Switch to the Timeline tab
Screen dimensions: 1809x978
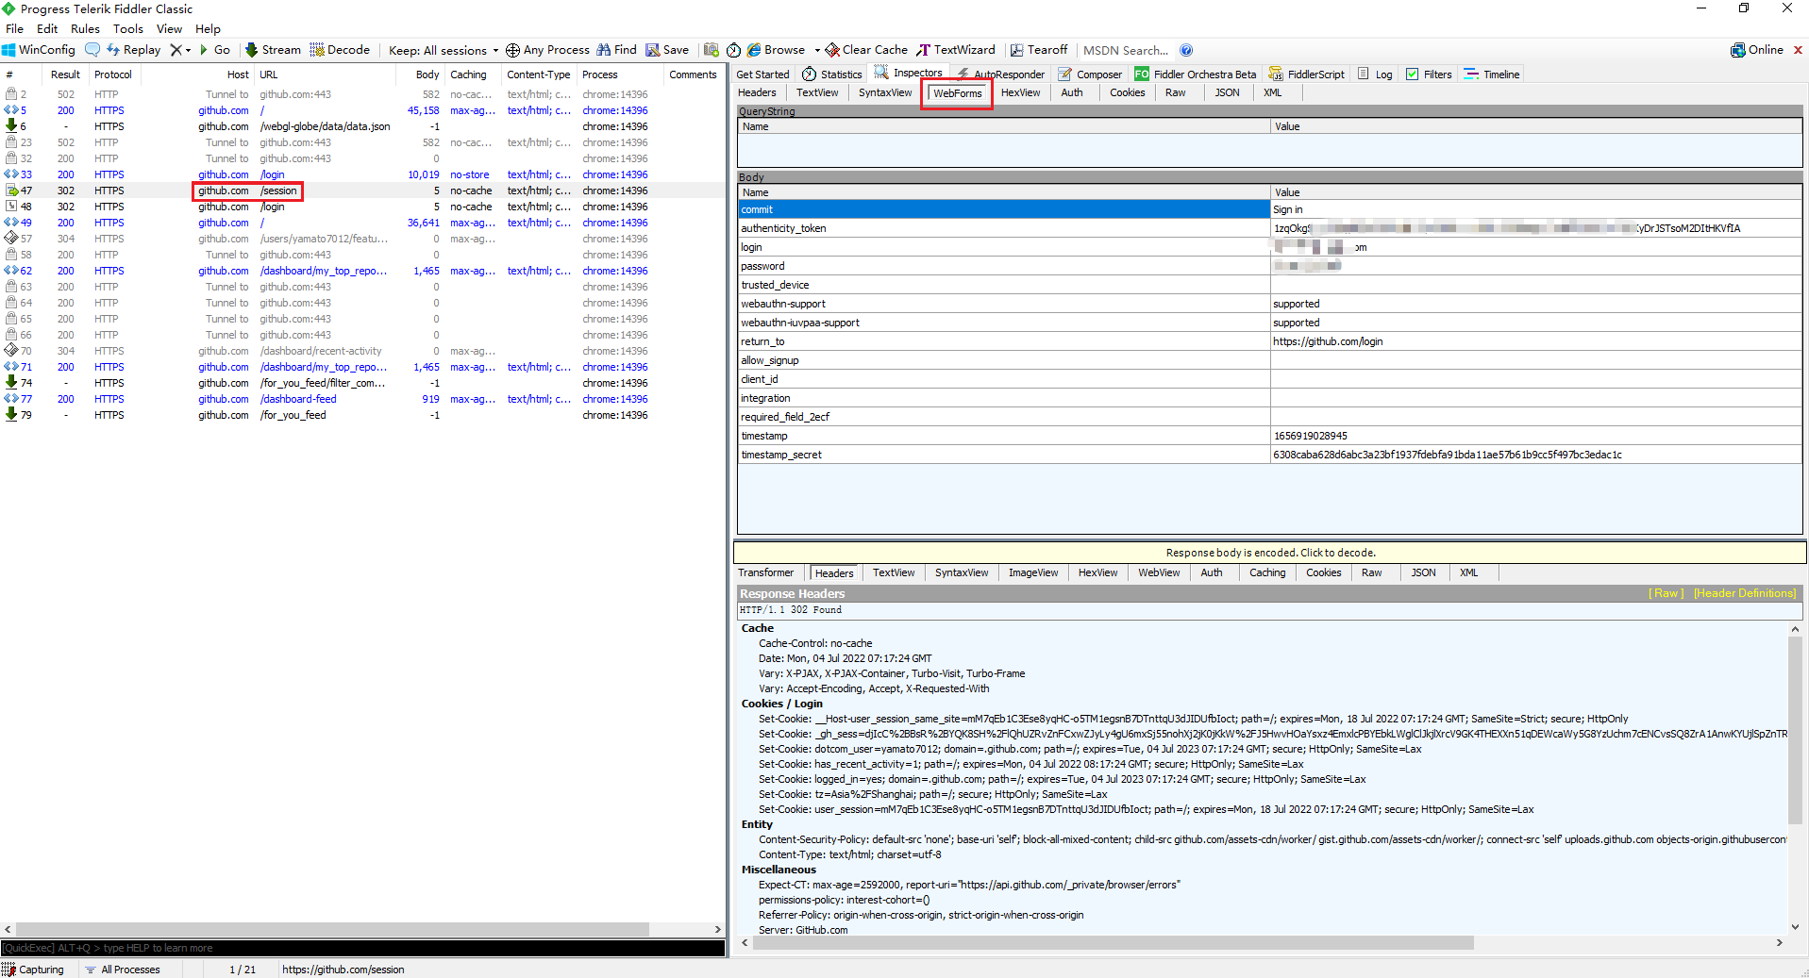(1492, 74)
